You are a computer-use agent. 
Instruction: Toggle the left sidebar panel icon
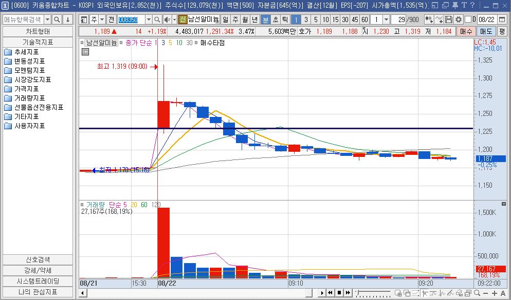(84, 20)
